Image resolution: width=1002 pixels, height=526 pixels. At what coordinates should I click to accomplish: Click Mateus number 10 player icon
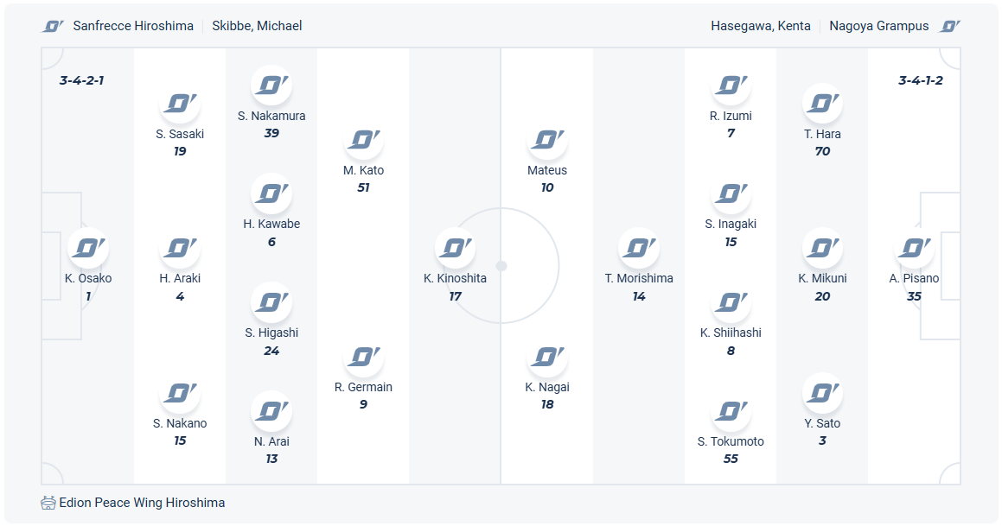tap(547, 140)
